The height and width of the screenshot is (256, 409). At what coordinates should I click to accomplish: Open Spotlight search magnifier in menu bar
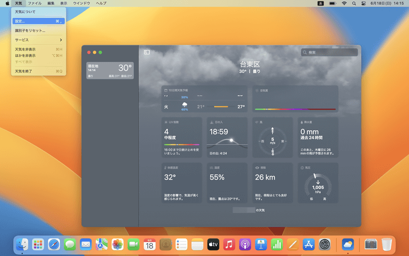pos(354,4)
